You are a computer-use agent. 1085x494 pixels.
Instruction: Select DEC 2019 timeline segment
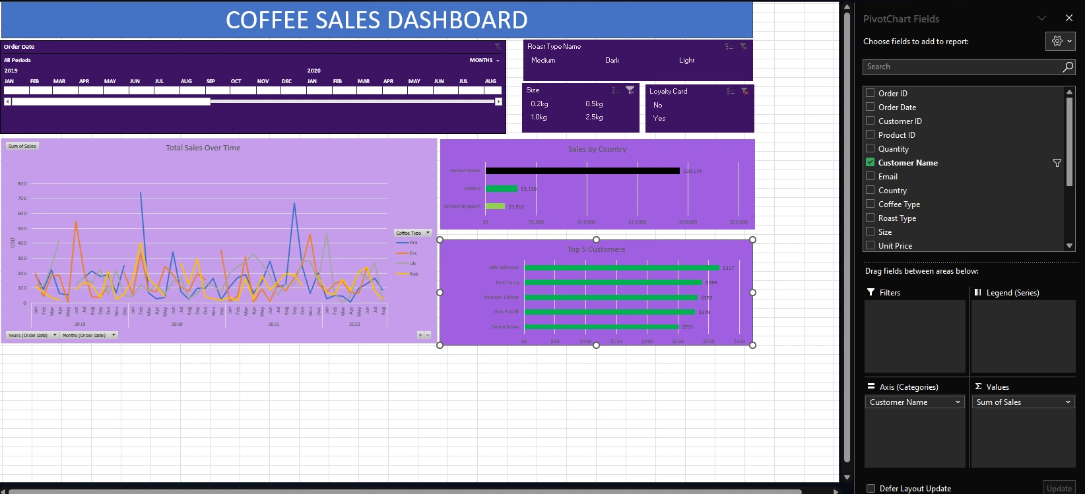(x=292, y=90)
